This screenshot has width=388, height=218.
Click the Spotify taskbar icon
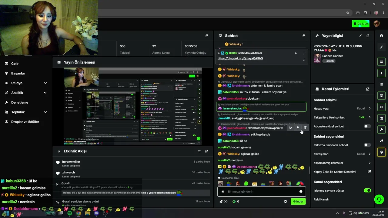point(69,213)
